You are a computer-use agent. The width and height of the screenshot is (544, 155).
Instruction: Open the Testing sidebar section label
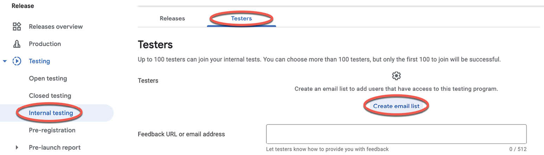click(x=39, y=61)
